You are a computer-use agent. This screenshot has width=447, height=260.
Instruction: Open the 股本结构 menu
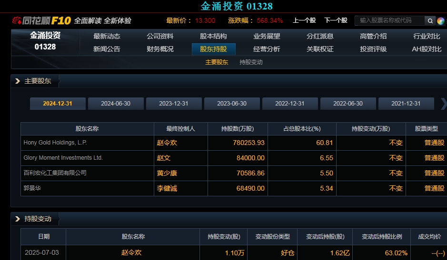tap(213, 36)
